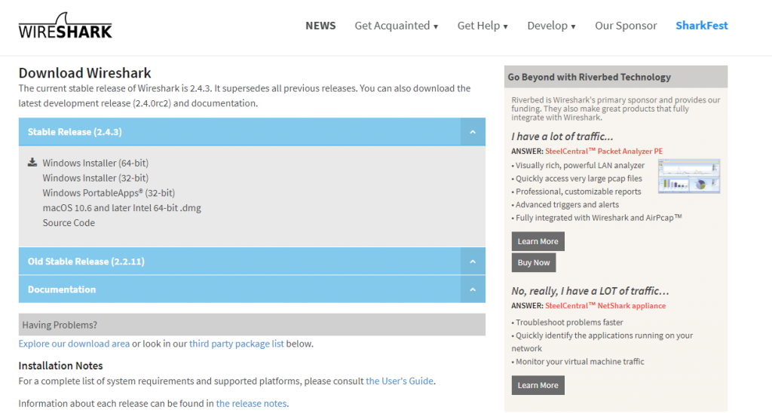Viewport: 772px width, 413px height.
Task: Click SteelCentral NetShark appliance link
Action: 605,306
